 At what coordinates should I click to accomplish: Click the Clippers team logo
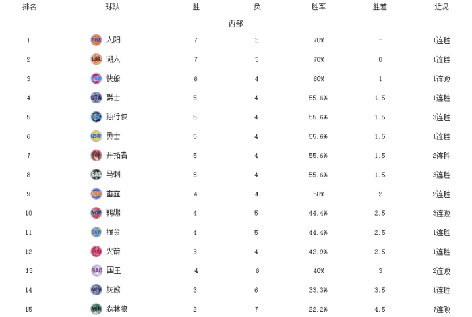(x=96, y=78)
